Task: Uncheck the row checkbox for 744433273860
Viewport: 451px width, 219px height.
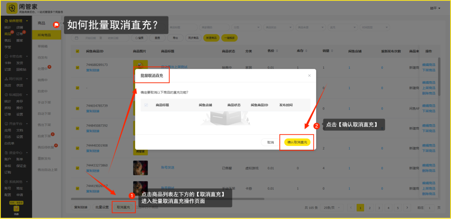Action: point(78,168)
